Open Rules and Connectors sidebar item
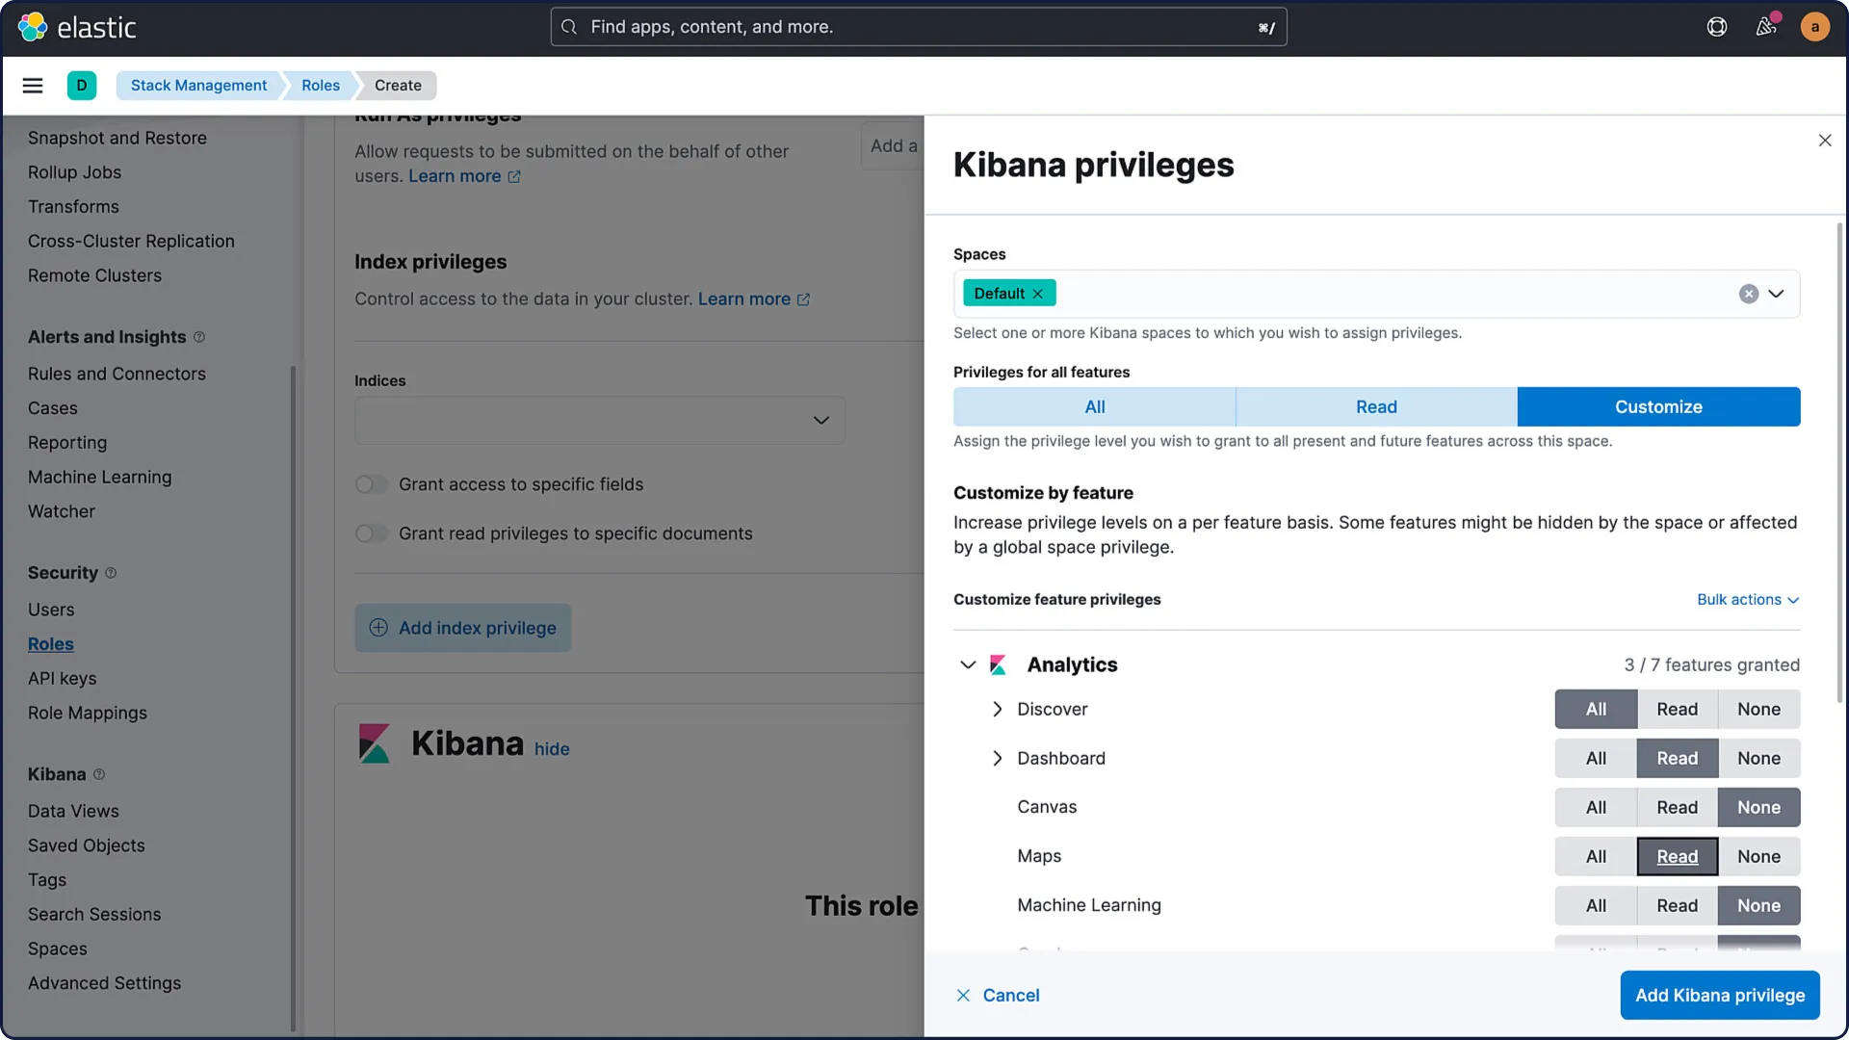Image resolution: width=1849 pixels, height=1040 pixels. coord(117,374)
